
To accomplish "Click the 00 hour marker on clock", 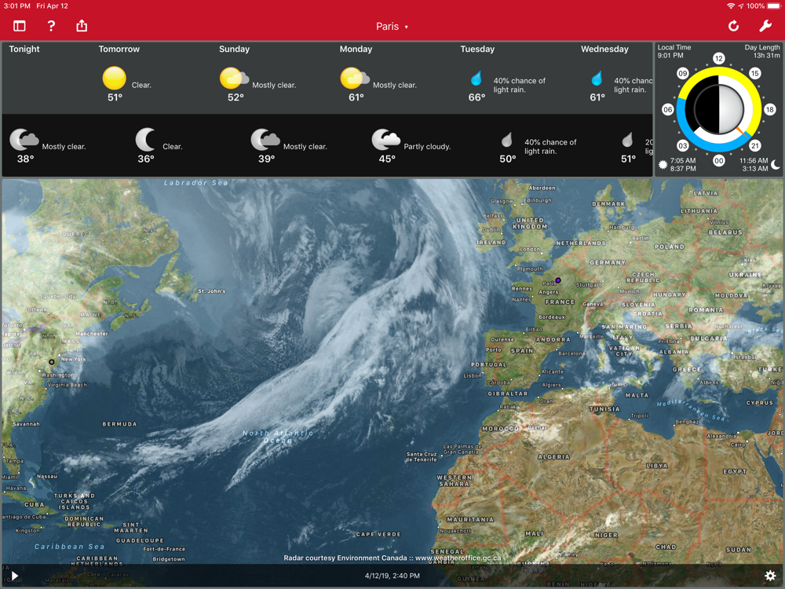I will click(x=719, y=161).
